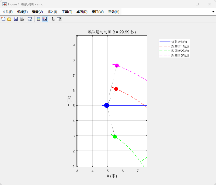Expand the 插入(I) menu
The height and width of the screenshot is (185, 216).
click(x=52, y=12)
